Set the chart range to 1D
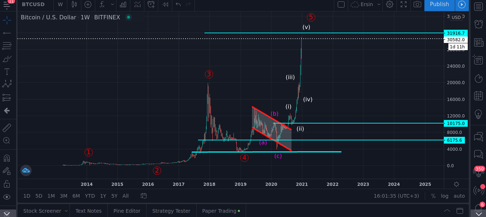This screenshot has width=486, height=217. pyautogui.click(x=27, y=196)
